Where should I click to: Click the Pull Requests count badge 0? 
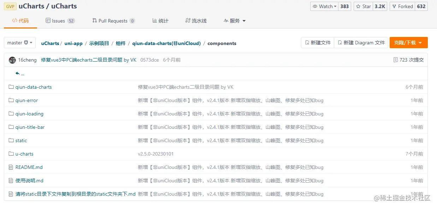pyautogui.click(x=132, y=21)
